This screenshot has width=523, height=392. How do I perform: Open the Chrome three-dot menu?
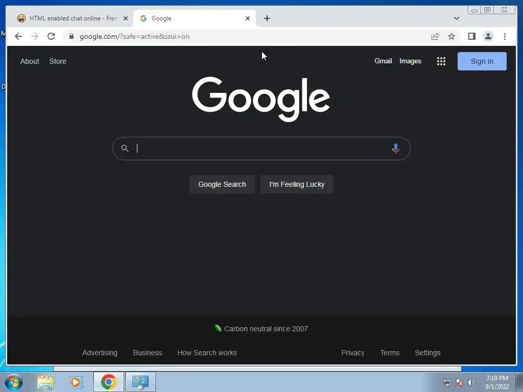click(505, 36)
